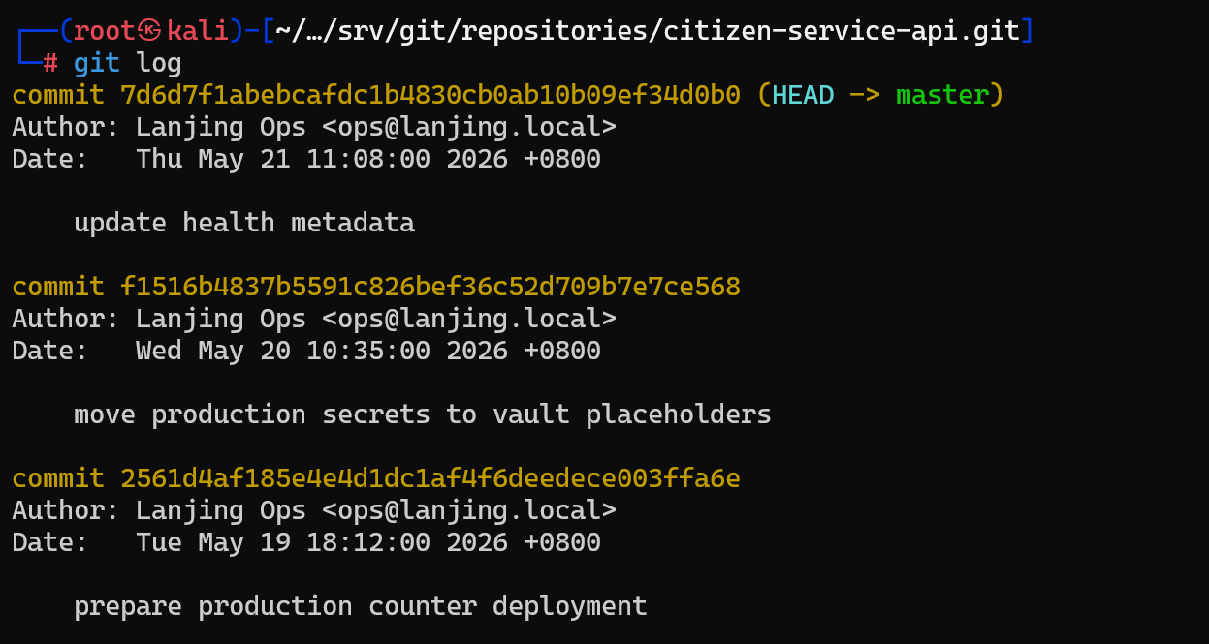Click the third commit's 'Lanjing Ops' author name
Viewport: 1209px width, 644px height.
(x=221, y=510)
